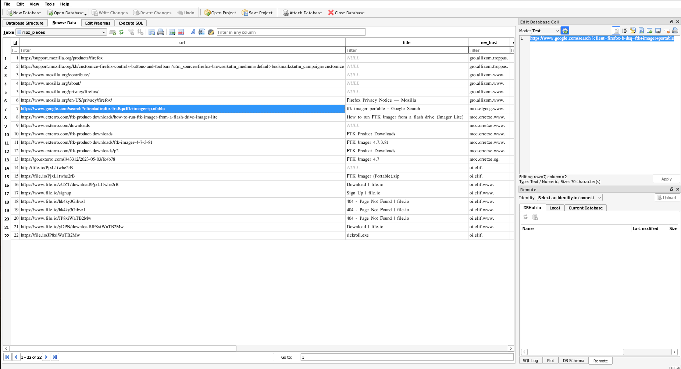Select row 10 header
The image size is (681, 369).
click(7, 135)
